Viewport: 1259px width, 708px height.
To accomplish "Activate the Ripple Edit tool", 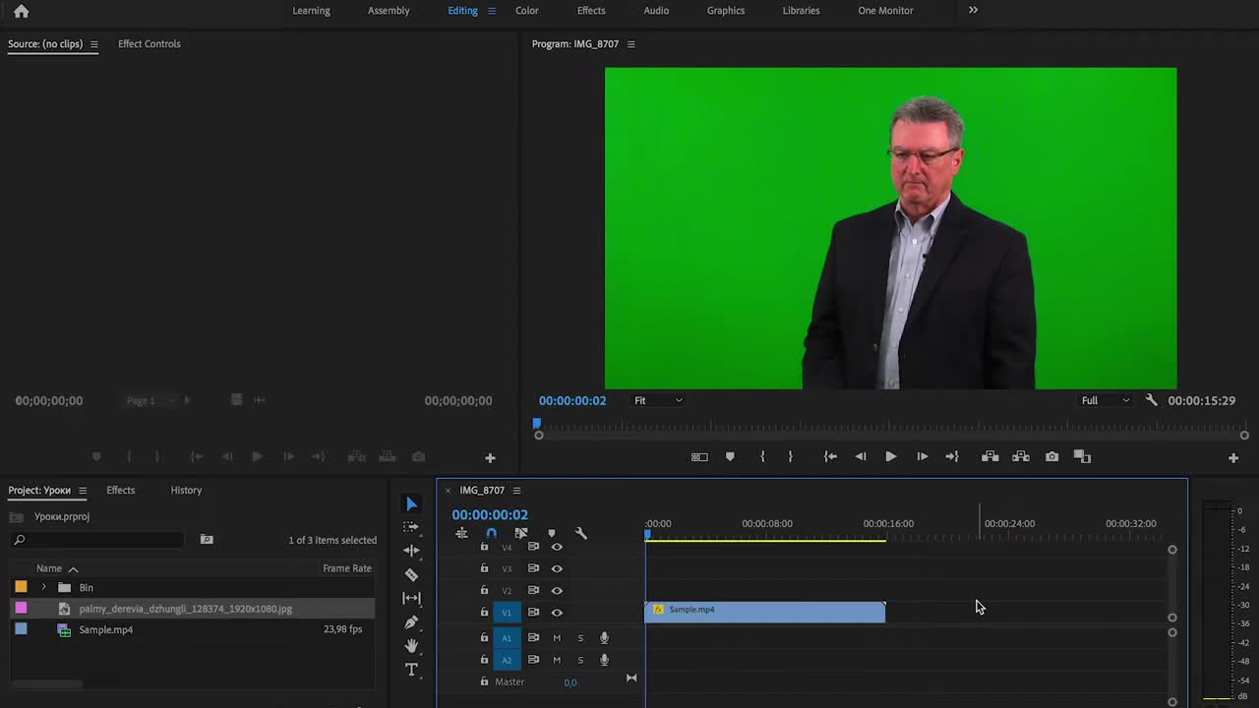I will pyautogui.click(x=411, y=551).
